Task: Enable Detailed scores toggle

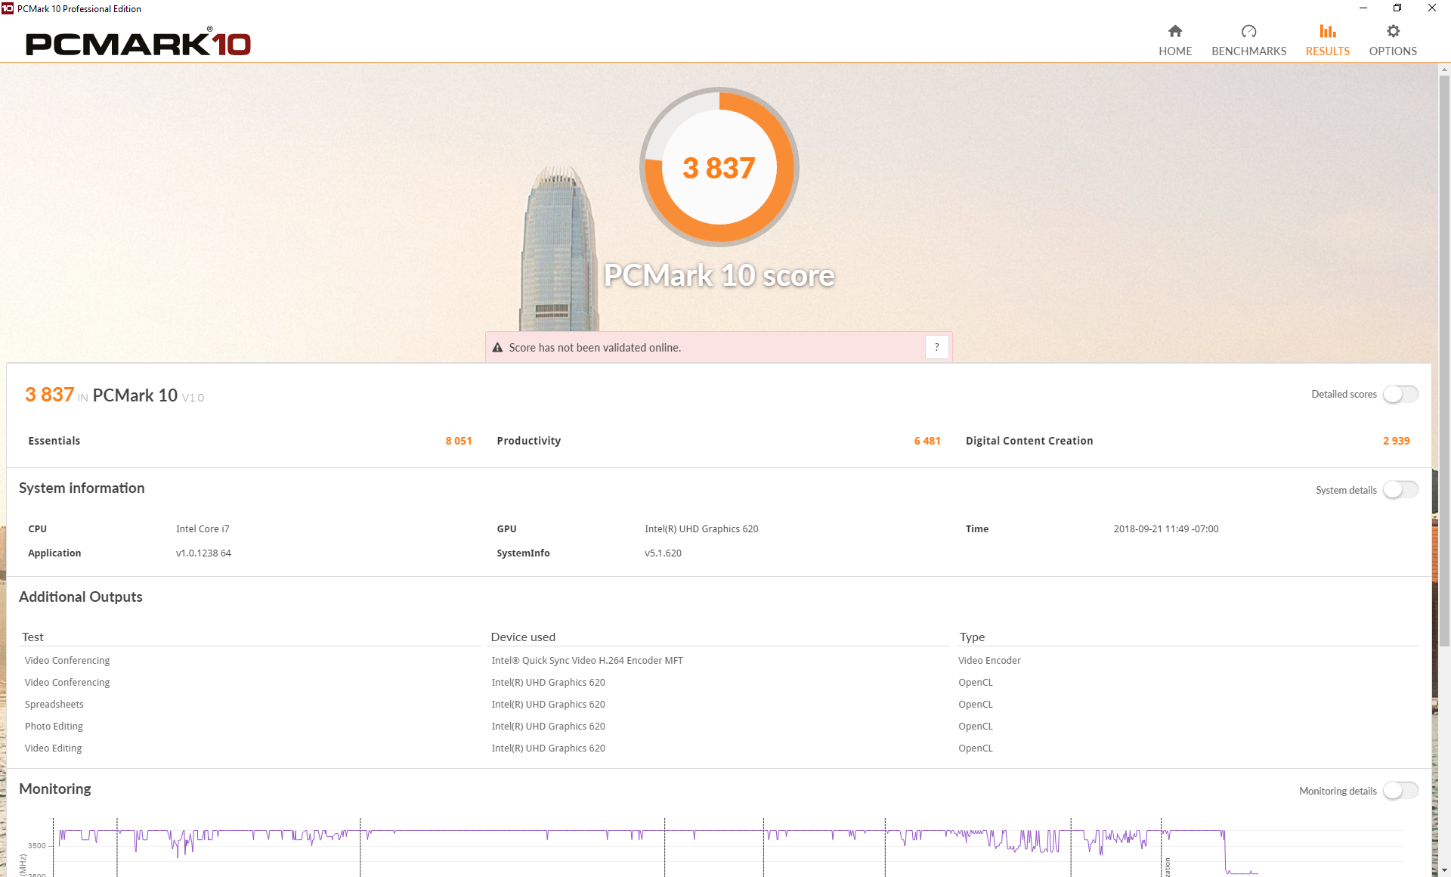Action: click(x=1400, y=395)
